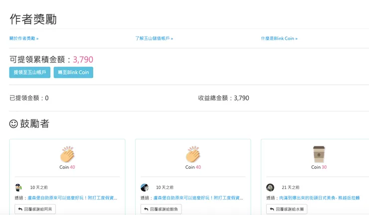The height and width of the screenshot is (215, 369).
Task: Open the 什麼是Blink Coin link
Action: pyautogui.click(x=279, y=38)
